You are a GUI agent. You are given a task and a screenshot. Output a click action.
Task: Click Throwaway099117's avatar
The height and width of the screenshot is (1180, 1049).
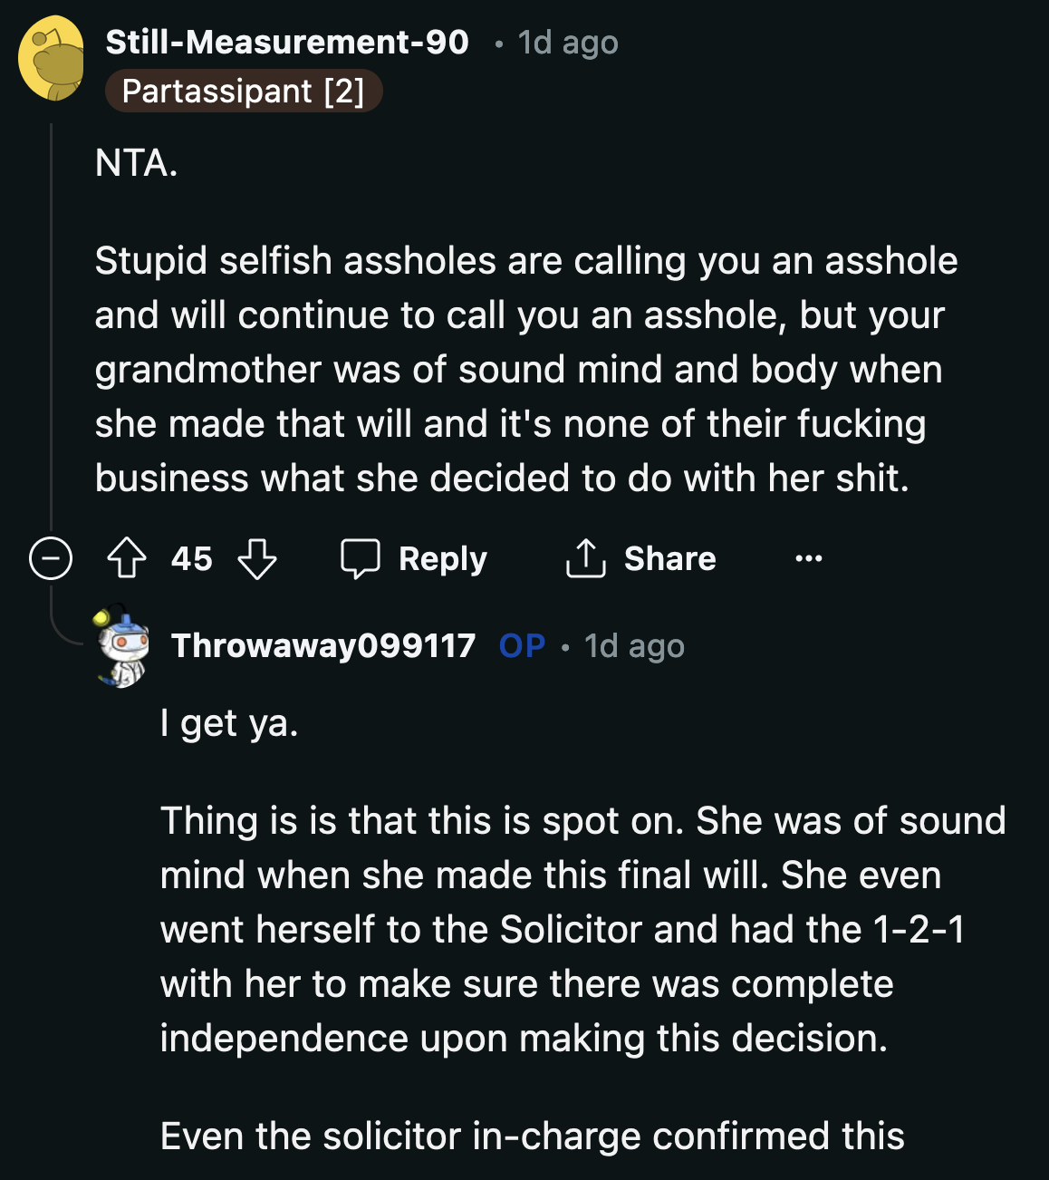tap(122, 644)
